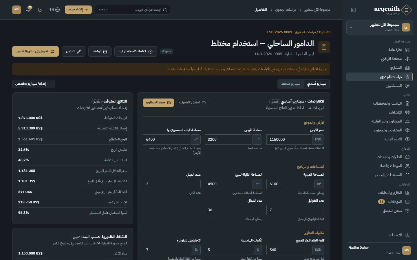Open المستندات والرخص menu item

pos(379,175)
